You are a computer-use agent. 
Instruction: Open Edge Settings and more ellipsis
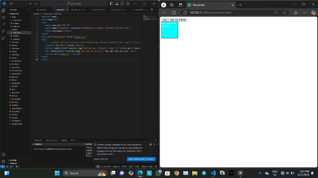(304, 12)
